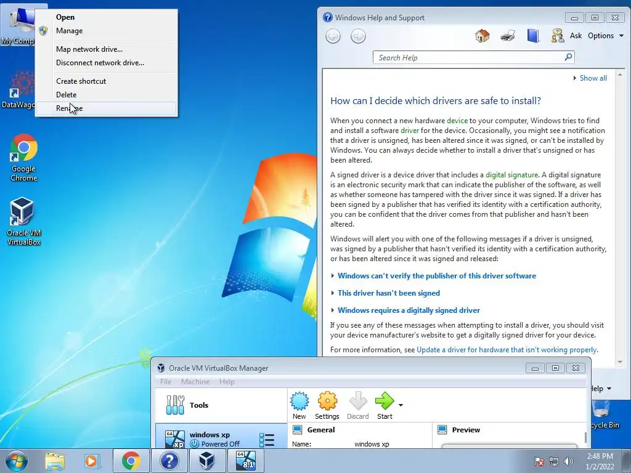This screenshot has height=473, width=631.
Task: Click the Ask support icon
Action: 557,36
